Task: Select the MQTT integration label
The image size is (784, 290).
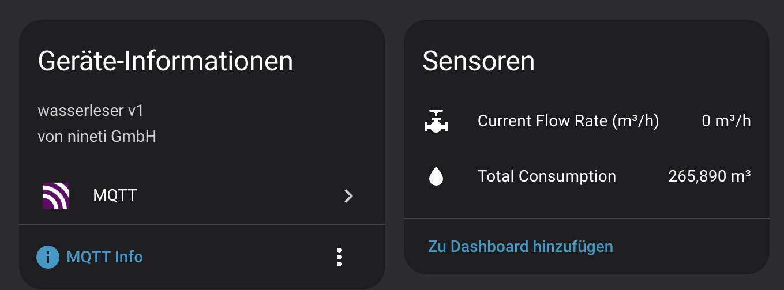Action: tap(115, 195)
